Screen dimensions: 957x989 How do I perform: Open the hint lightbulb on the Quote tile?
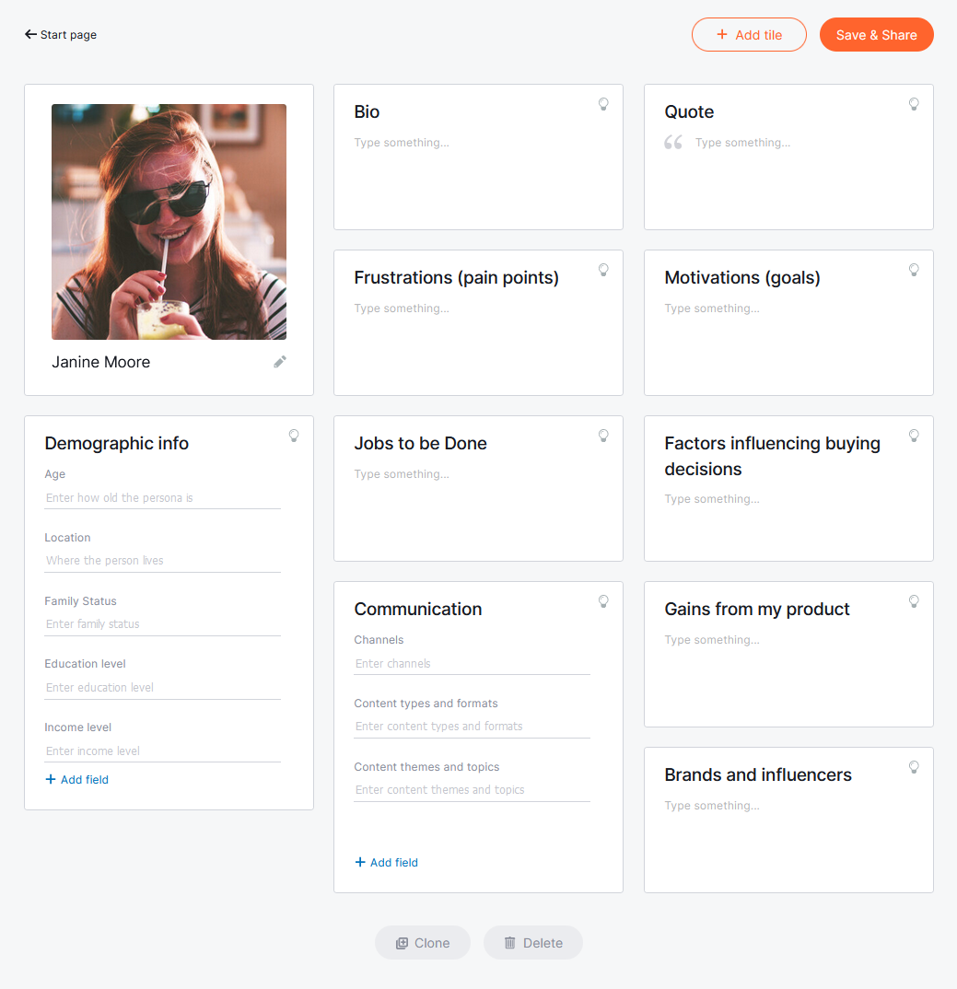pos(914,104)
